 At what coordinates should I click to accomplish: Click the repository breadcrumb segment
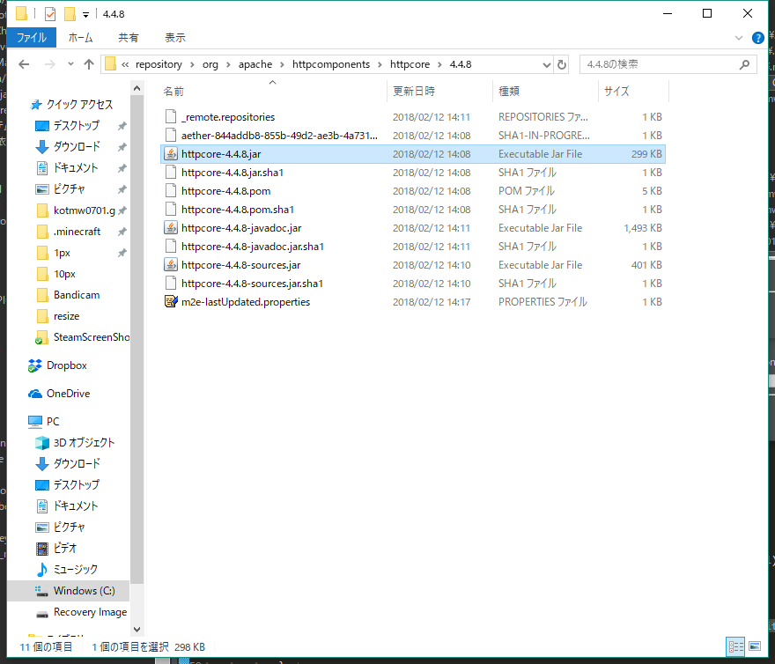(159, 64)
